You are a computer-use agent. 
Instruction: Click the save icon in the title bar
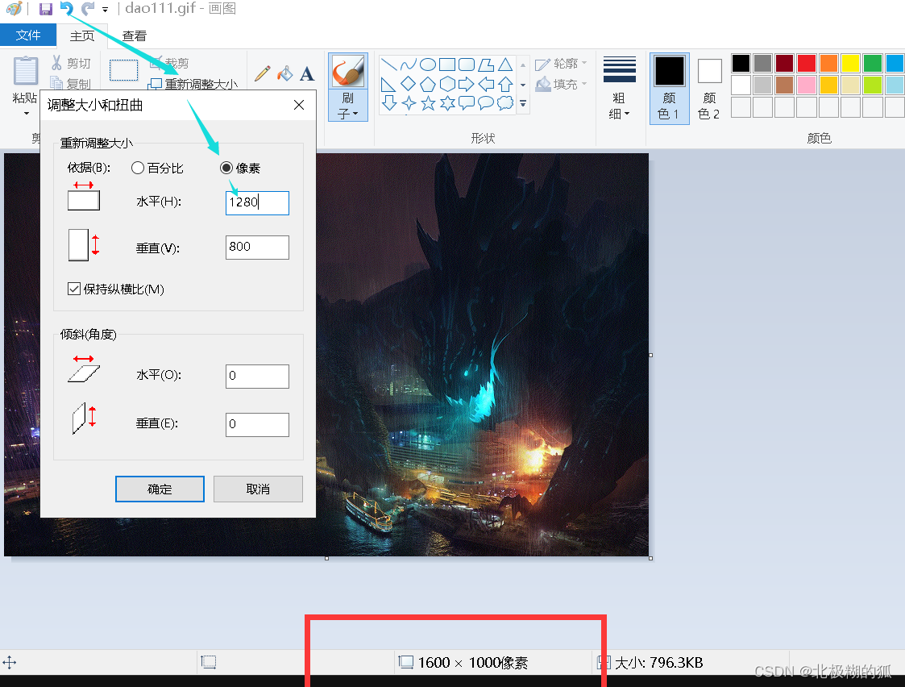(x=46, y=9)
